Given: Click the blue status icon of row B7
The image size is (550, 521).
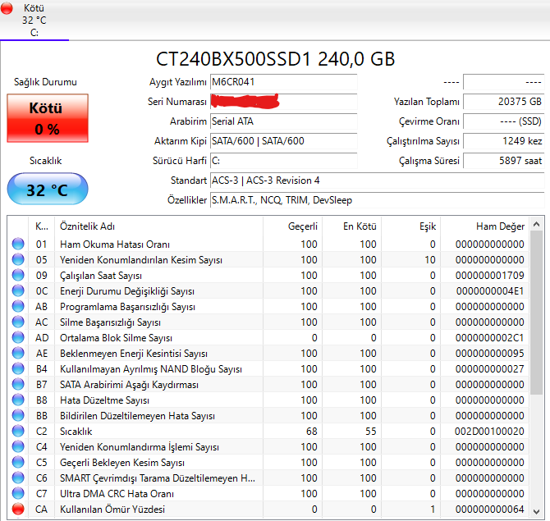Looking at the screenshot, I should (18, 384).
